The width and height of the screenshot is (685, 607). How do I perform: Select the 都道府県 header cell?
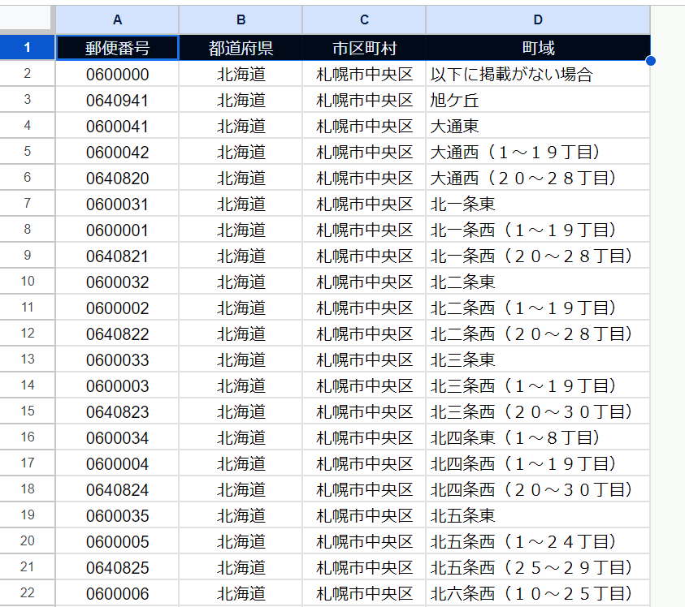241,48
